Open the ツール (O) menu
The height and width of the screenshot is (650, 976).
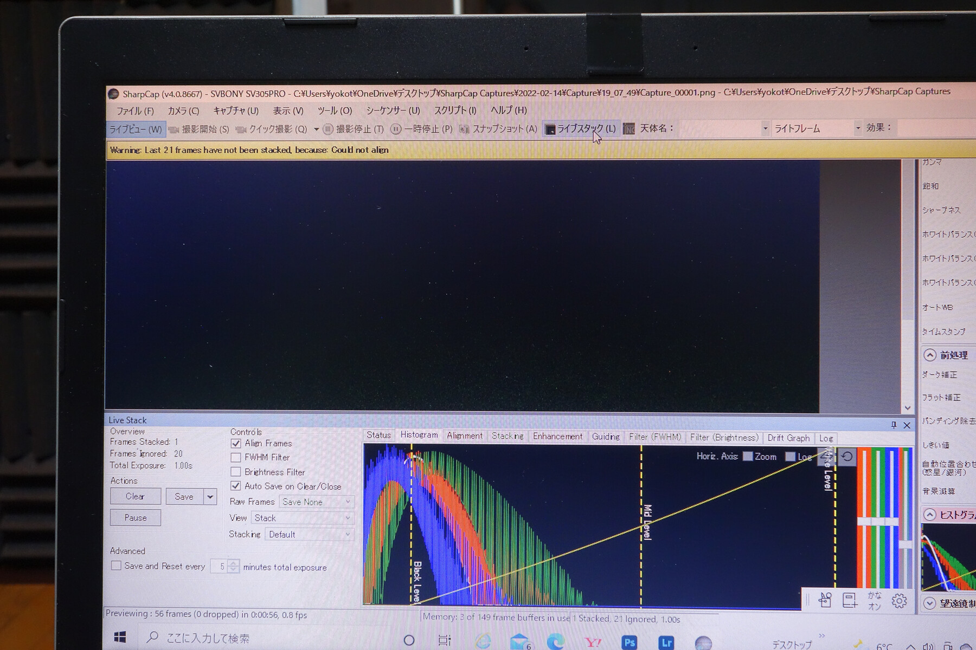[335, 110]
